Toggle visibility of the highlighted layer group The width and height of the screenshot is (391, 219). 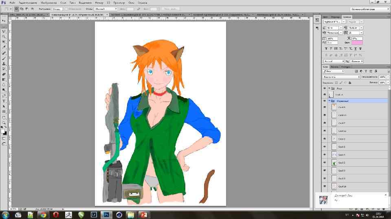(x=325, y=101)
